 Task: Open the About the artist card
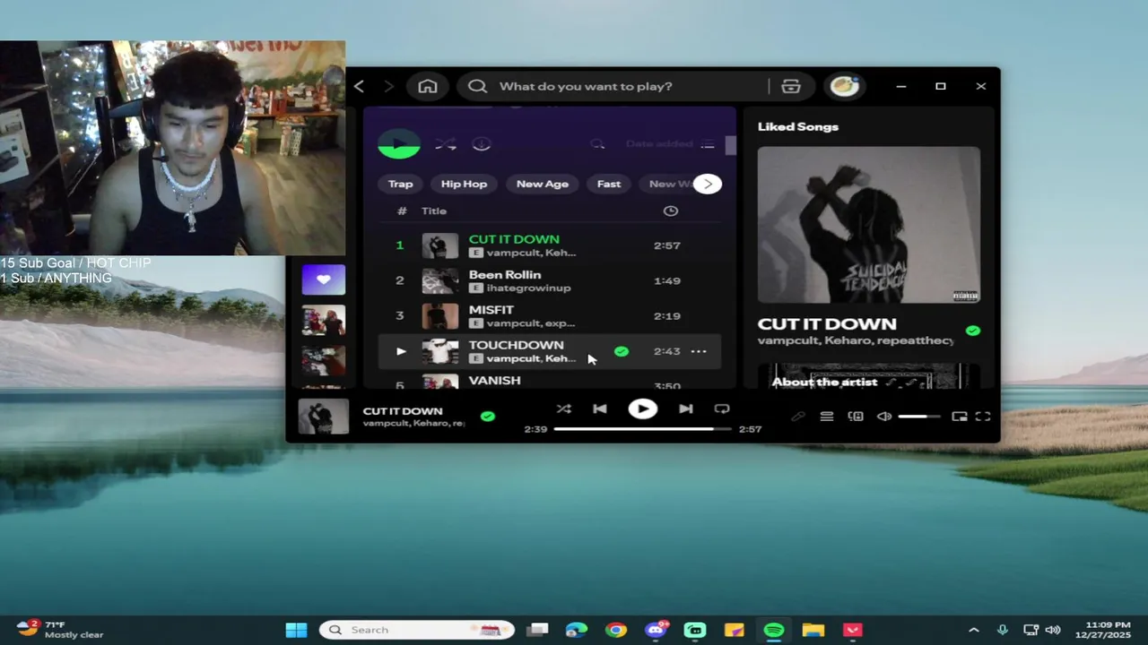click(868, 376)
